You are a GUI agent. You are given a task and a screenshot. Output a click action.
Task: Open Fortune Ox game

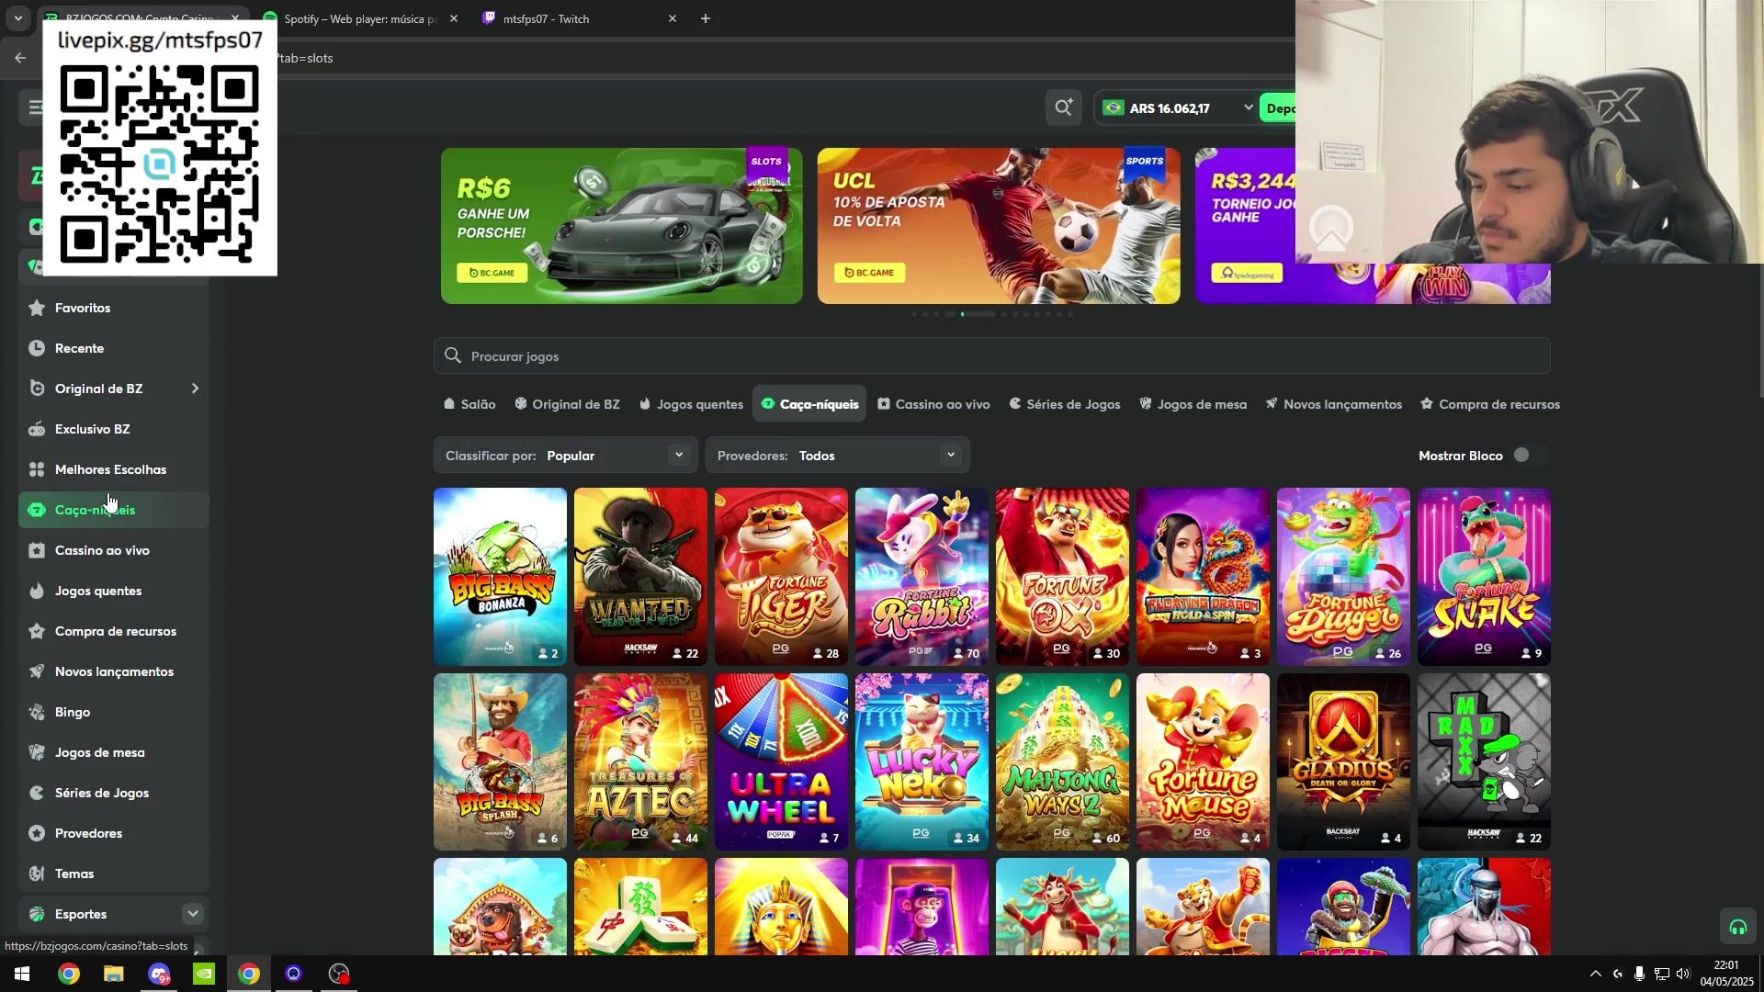tap(1062, 576)
